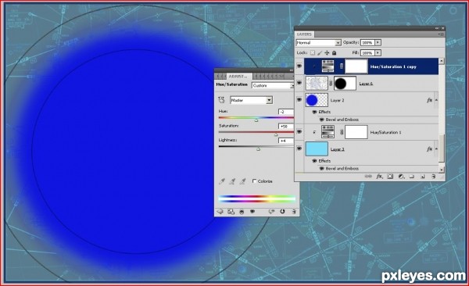This screenshot has width=469, height=286.
Task: Open the Master channel dropdown
Action: coord(251,100)
